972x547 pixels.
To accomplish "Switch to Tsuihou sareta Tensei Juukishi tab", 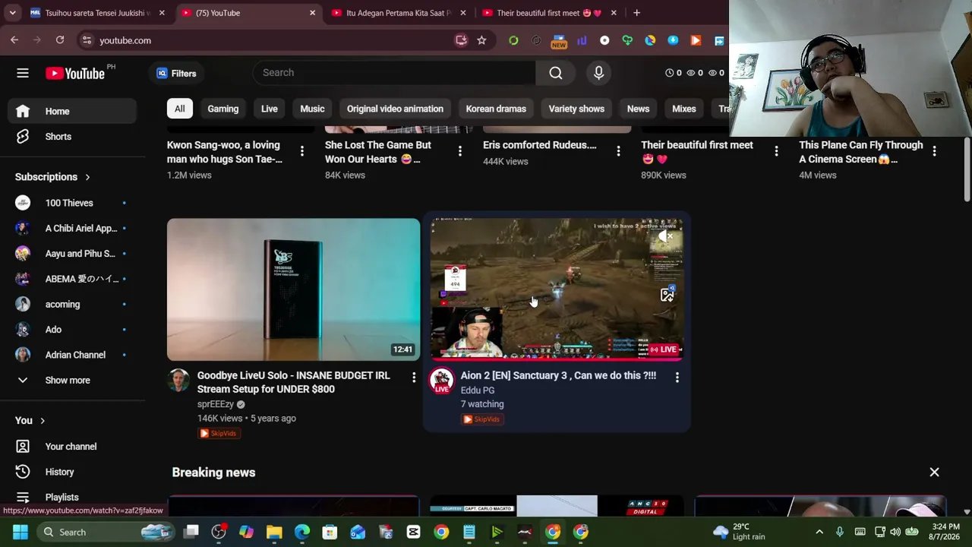I will tap(99, 13).
